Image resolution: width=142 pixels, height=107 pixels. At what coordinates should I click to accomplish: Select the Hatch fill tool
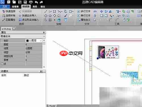[x=50, y=20]
